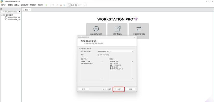Click the compatible products list up arrow
Viewport: 214px width, 102px height.
(x=102, y=62)
